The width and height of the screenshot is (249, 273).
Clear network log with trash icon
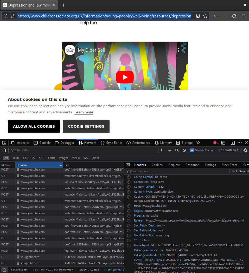point(4,150)
